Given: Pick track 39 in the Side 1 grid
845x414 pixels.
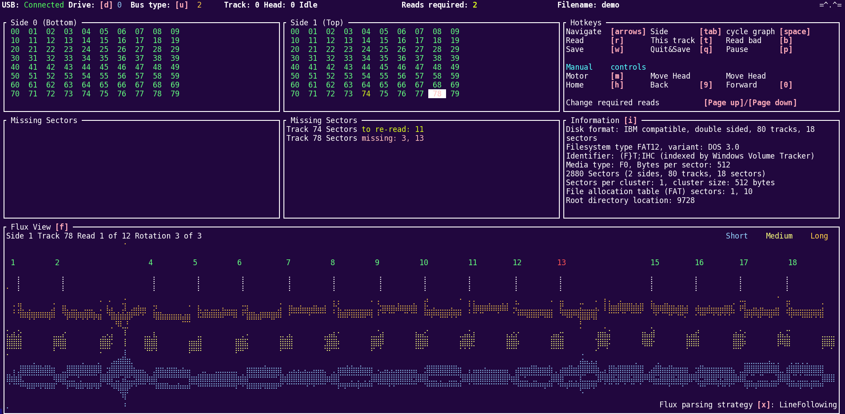Looking at the screenshot, I should coord(455,58).
